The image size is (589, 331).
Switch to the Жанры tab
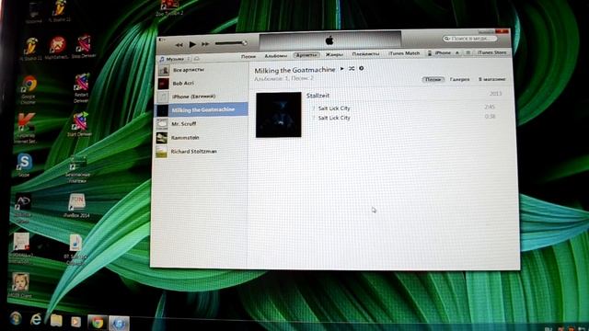pyautogui.click(x=334, y=54)
